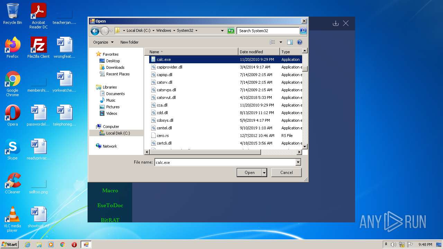
Task: Click the green refresh button beside address bar
Action: [231, 31]
